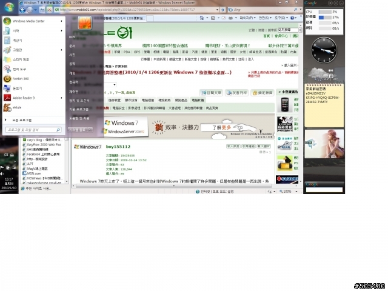
Task: Click the Start menu search magnifier icon
Action: click(58, 130)
